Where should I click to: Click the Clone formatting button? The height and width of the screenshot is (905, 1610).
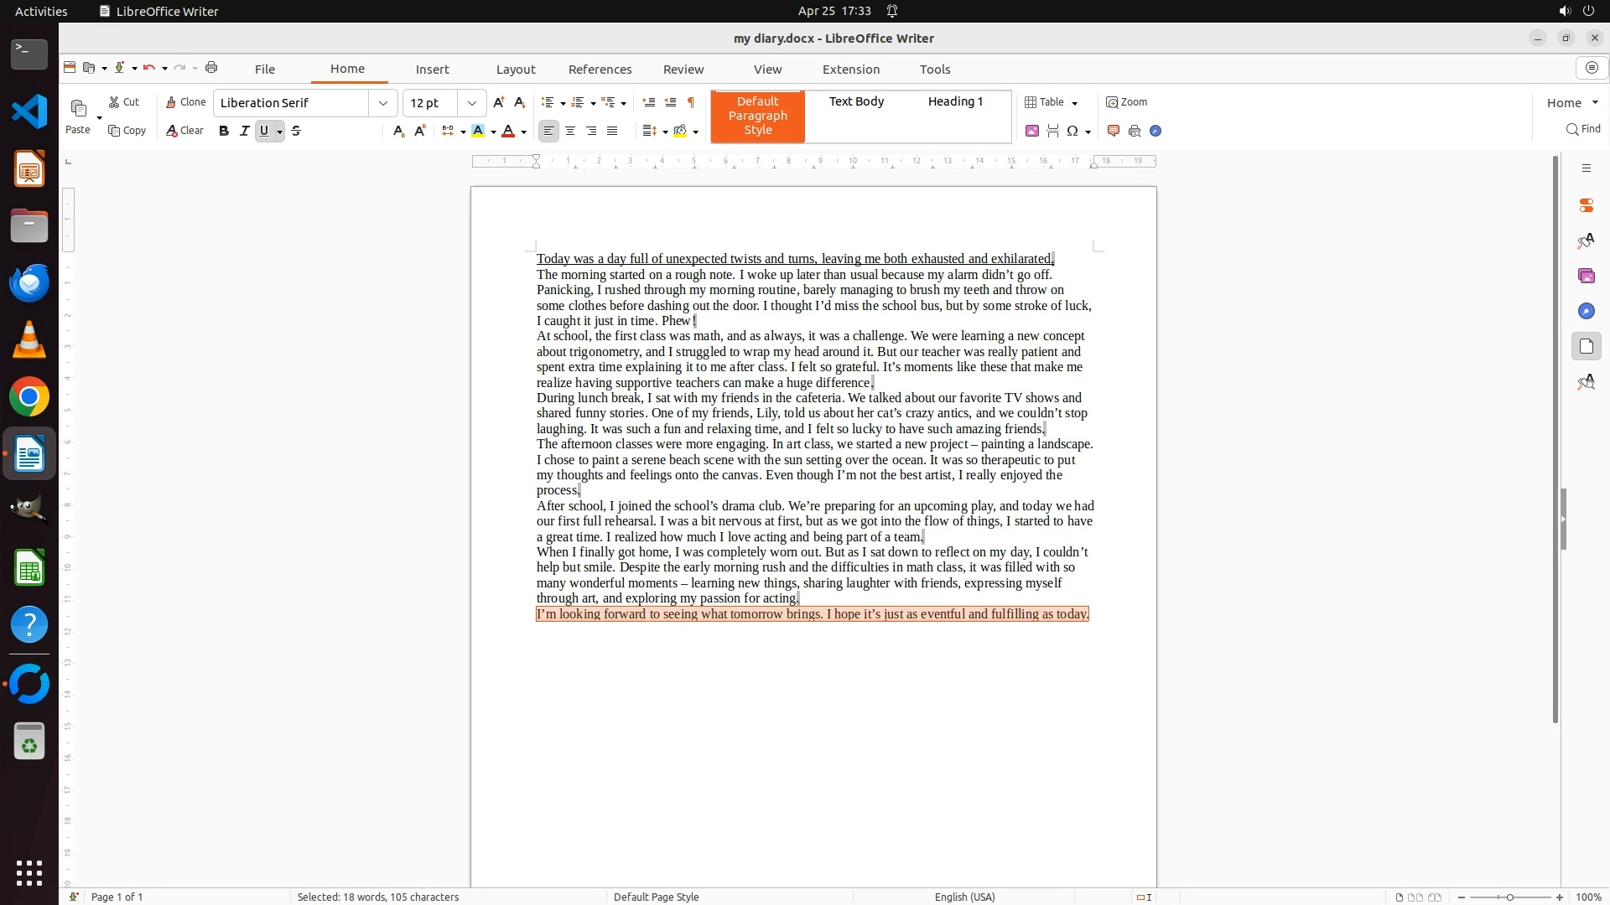(x=185, y=102)
